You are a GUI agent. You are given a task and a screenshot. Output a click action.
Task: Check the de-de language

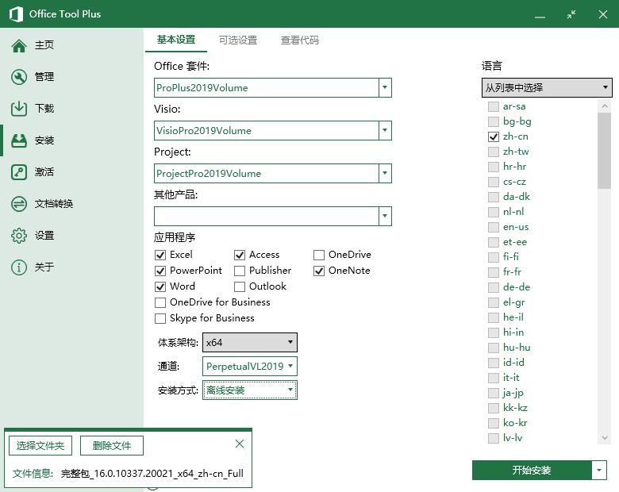pyautogui.click(x=494, y=287)
